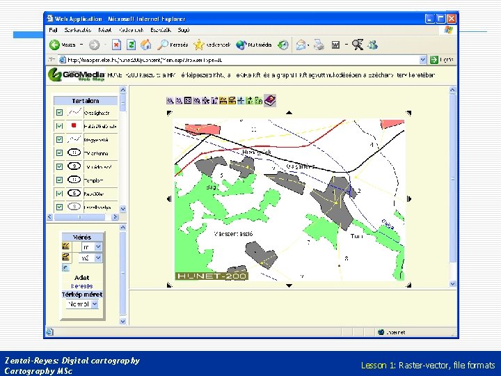
Task: Click the Ugrás go button
Action: tap(441, 60)
